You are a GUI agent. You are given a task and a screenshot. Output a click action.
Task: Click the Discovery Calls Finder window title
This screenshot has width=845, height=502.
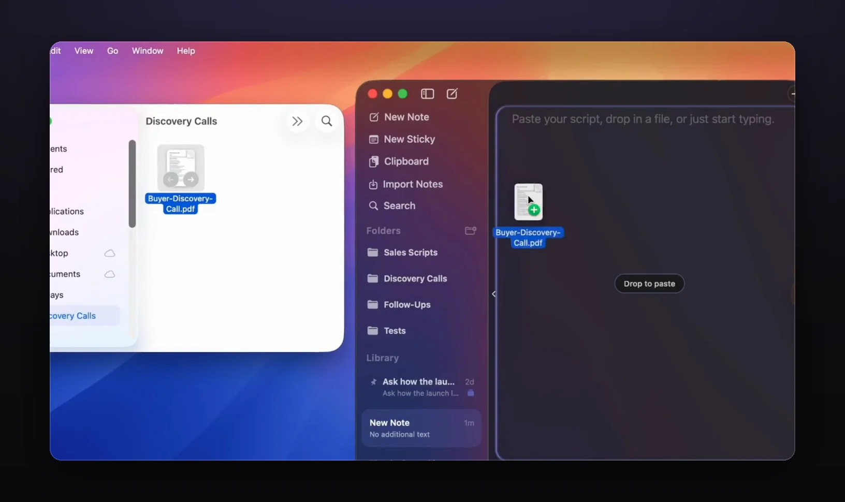click(x=181, y=121)
